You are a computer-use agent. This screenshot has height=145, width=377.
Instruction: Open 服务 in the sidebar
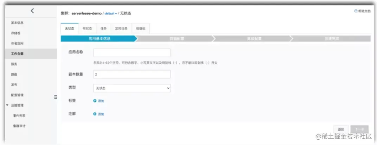click(x=14, y=64)
